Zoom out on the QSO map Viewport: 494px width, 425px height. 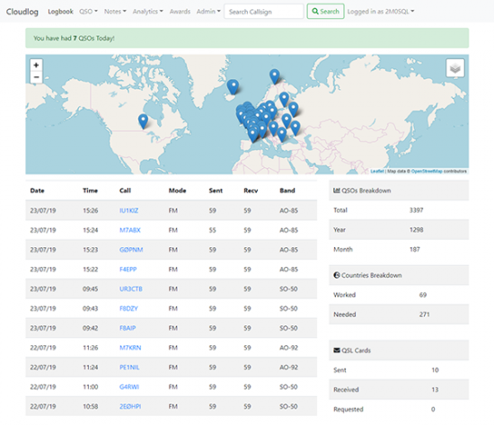pyautogui.click(x=36, y=77)
